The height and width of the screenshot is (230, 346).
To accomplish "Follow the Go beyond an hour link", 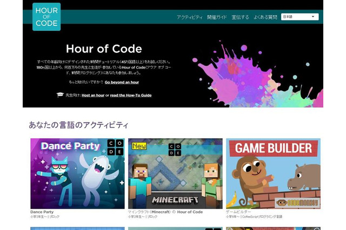I will pyautogui.click(x=122, y=82).
